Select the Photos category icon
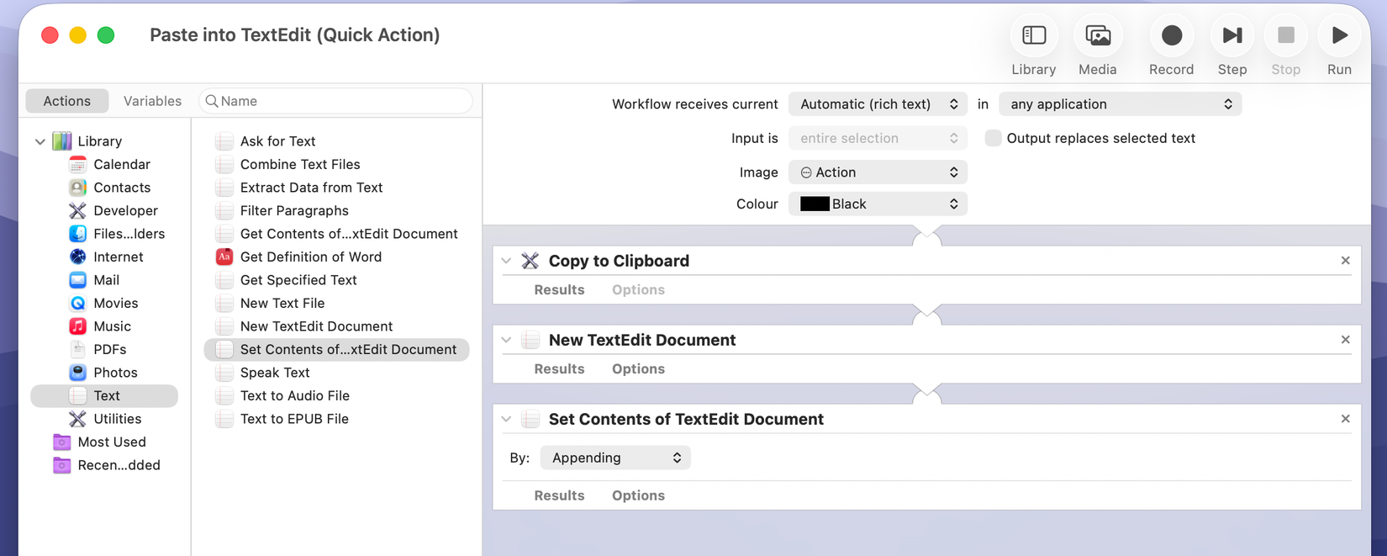This screenshot has height=556, width=1387. click(78, 373)
